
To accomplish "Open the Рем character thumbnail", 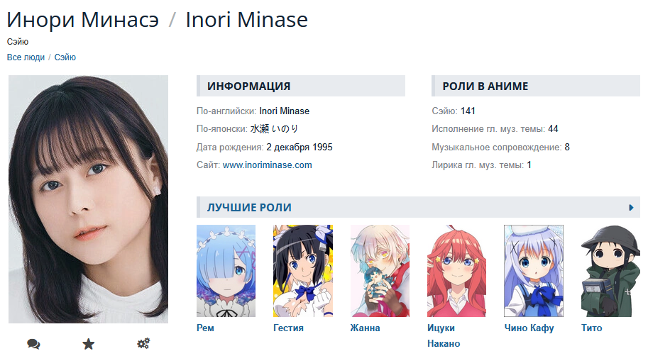I will [x=226, y=271].
